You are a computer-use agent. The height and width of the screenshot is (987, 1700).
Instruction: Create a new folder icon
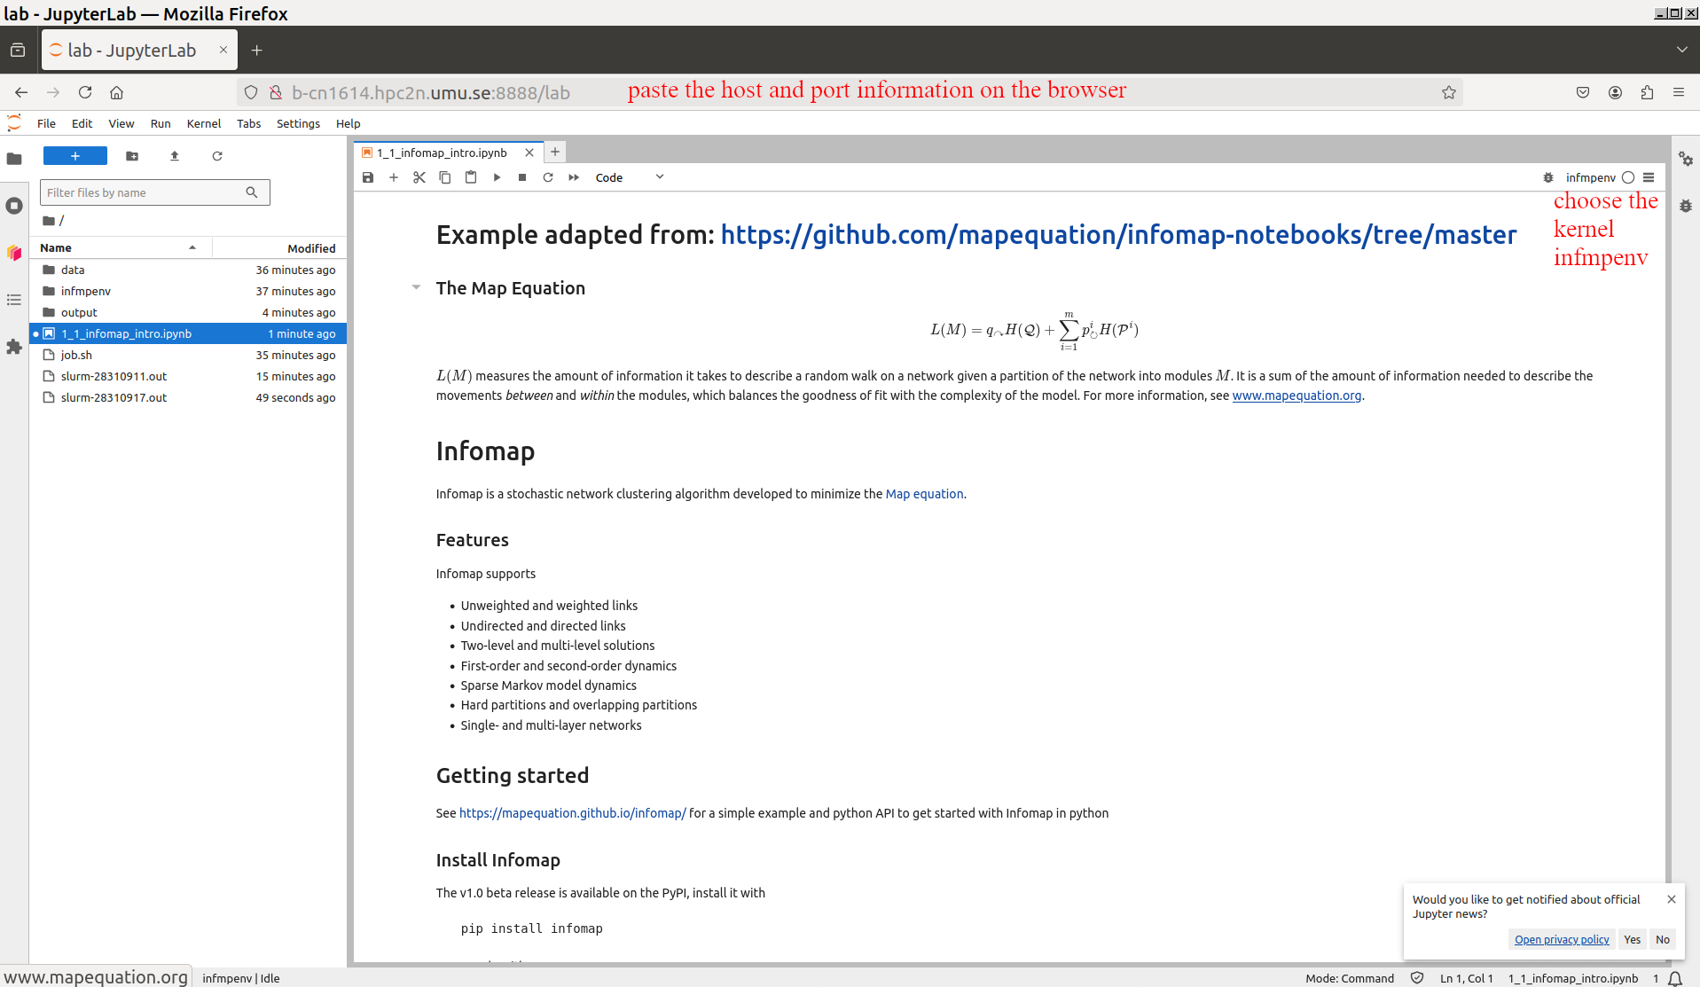coord(132,156)
